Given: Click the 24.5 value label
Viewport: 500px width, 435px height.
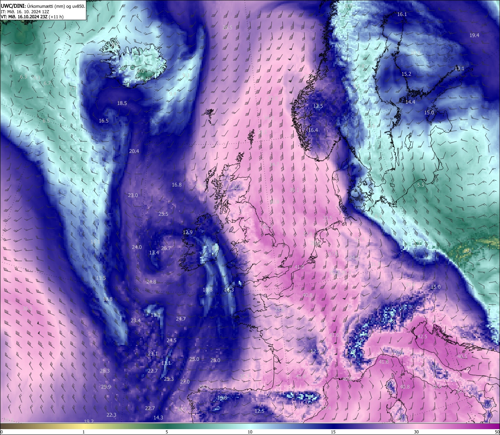Looking at the screenshot, I should click(171, 341).
